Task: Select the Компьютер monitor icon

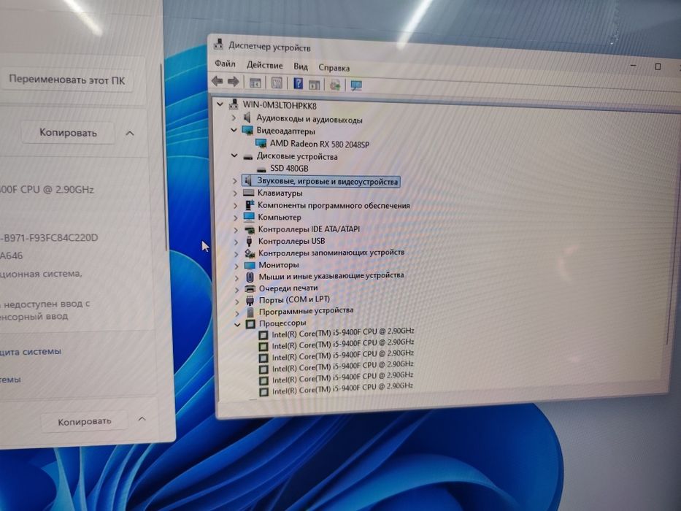Action: pyautogui.click(x=249, y=216)
